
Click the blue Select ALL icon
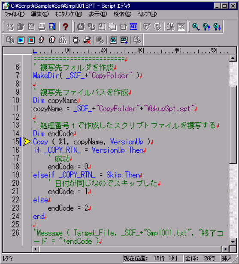(133, 27)
